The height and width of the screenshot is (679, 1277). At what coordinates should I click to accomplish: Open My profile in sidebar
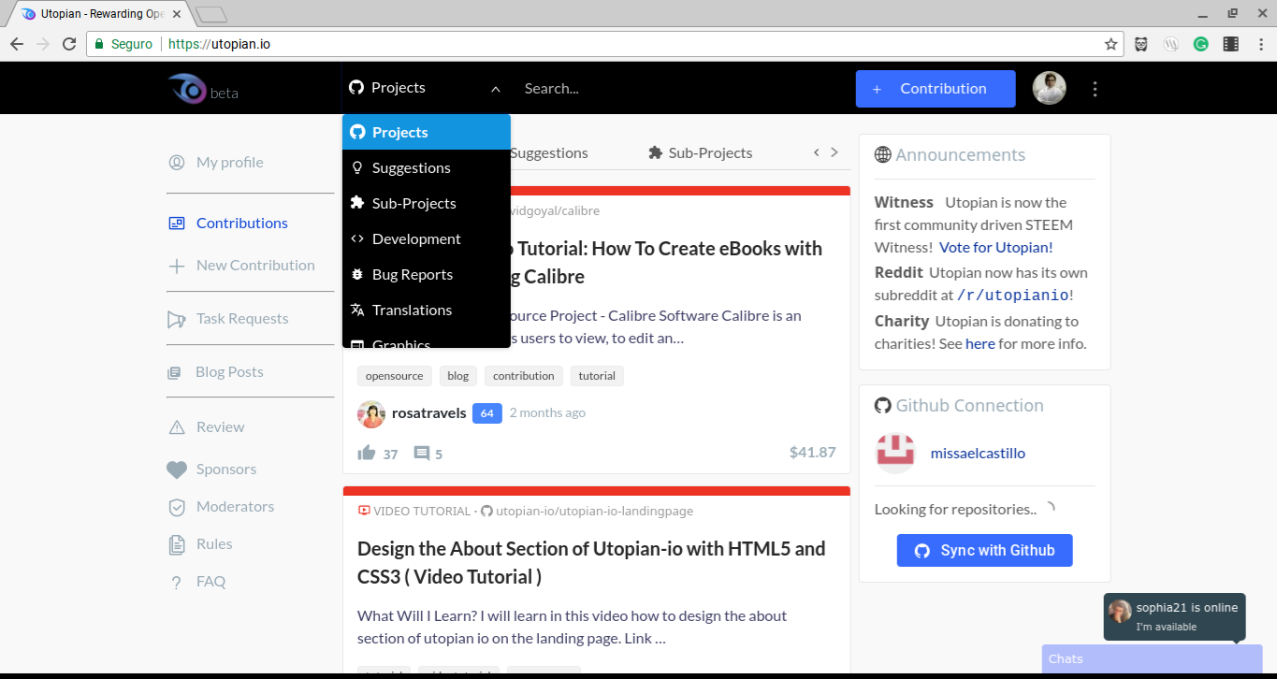(x=229, y=162)
